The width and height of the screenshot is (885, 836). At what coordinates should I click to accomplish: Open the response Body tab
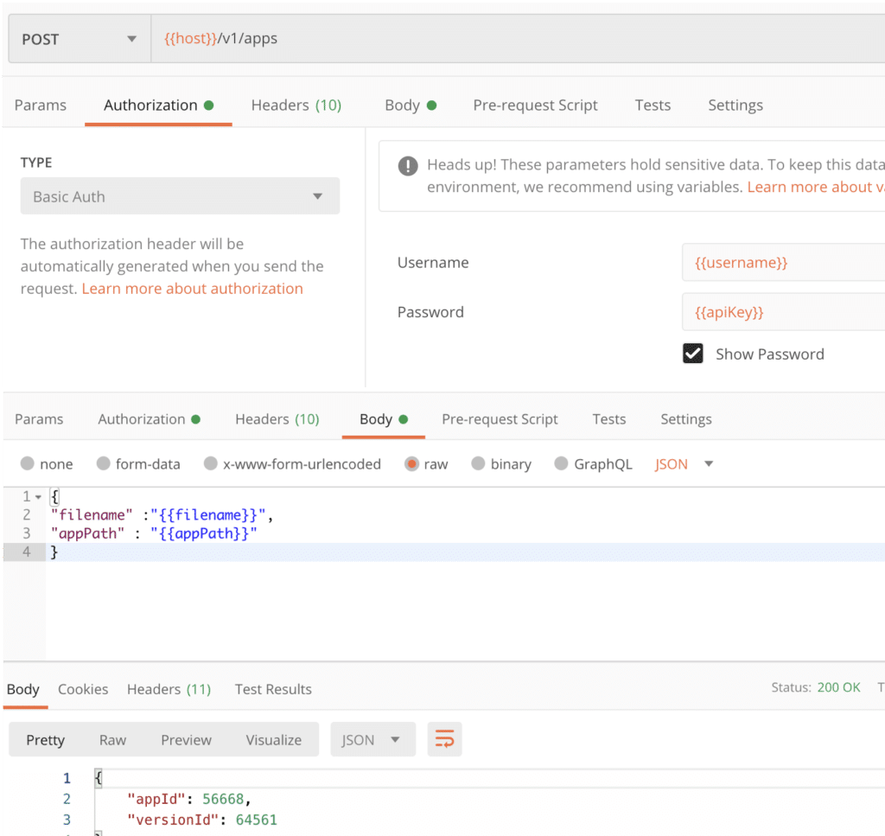(x=23, y=689)
